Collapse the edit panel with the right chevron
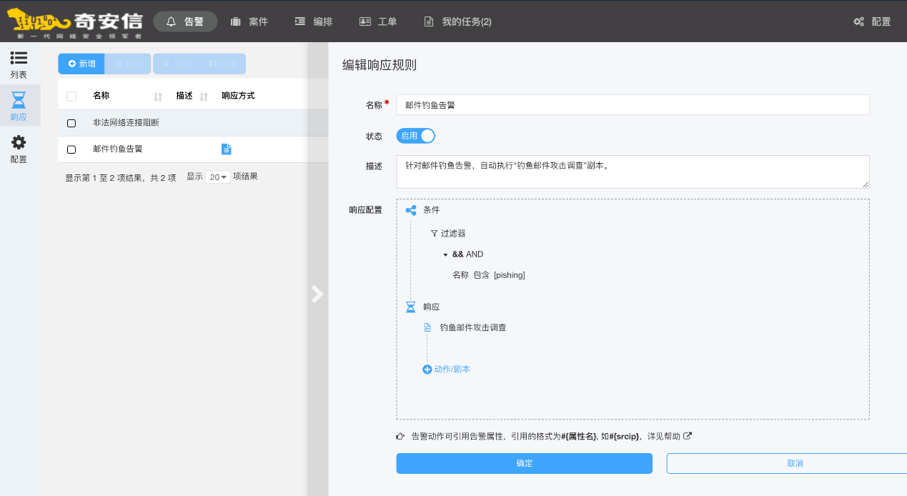The height and width of the screenshot is (496, 907). (x=317, y=294)
